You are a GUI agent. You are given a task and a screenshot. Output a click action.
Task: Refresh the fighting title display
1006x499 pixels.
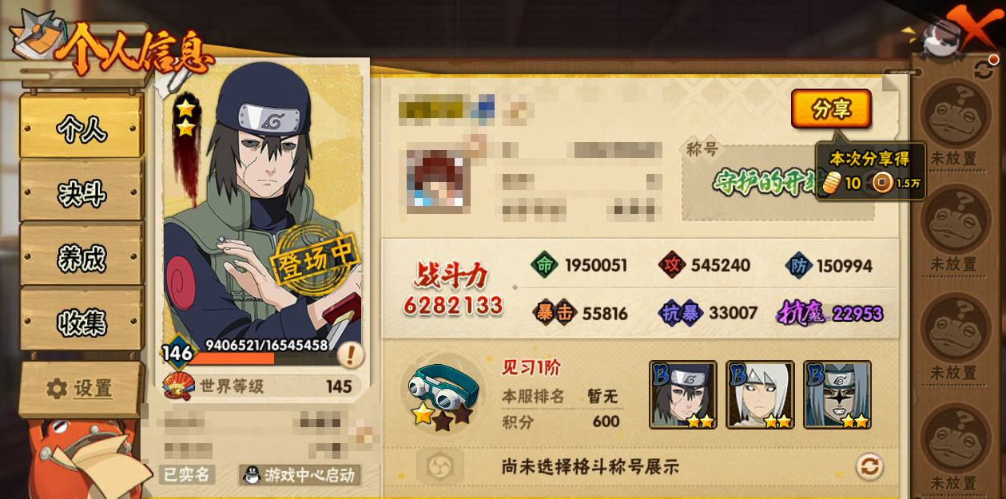tap(869, 466)
